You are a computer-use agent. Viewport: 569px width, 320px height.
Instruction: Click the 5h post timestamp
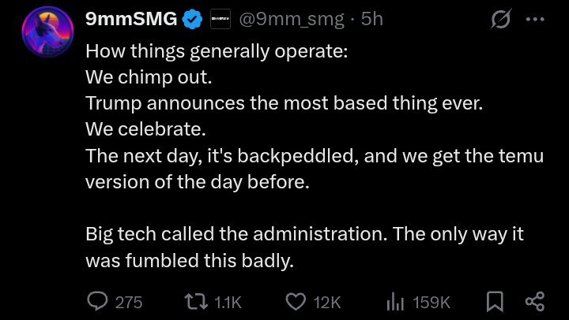point(372,19)
